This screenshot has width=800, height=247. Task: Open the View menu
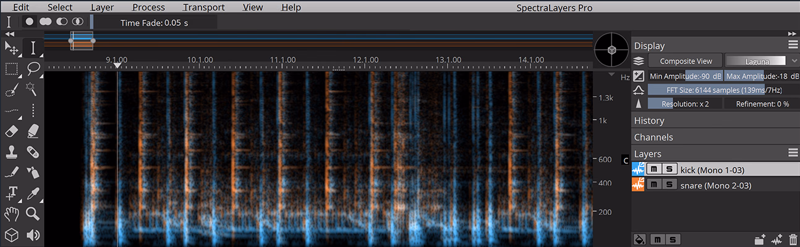pyautogui.click(x=253, y=7)
